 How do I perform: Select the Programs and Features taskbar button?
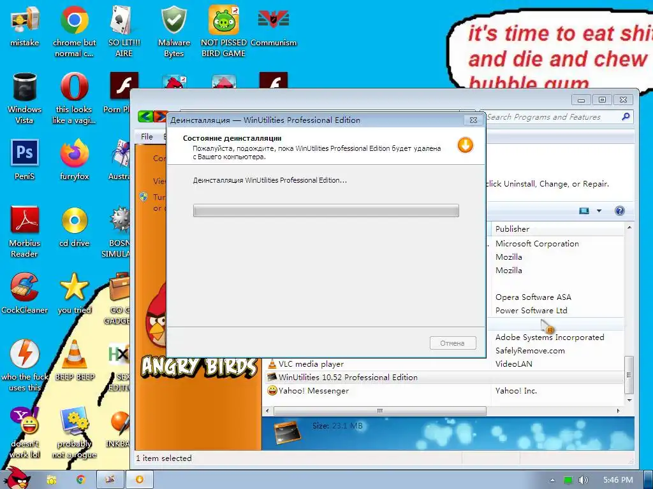click(110, 479)
